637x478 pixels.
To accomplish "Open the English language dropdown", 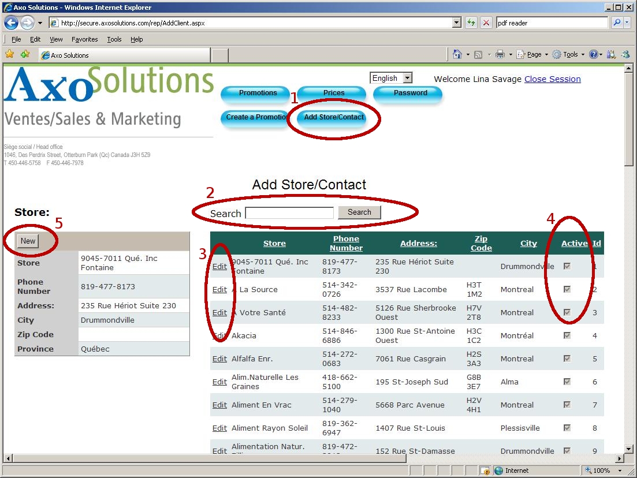I will pyautogui.click(x=408, y=78).
